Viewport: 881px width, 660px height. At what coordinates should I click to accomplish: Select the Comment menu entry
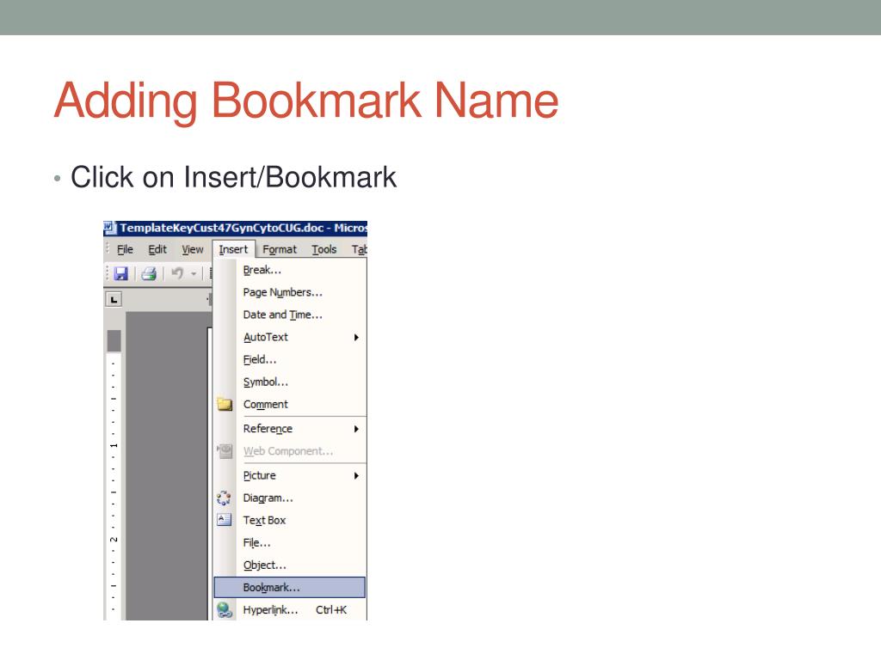click(x=290, y=405)
